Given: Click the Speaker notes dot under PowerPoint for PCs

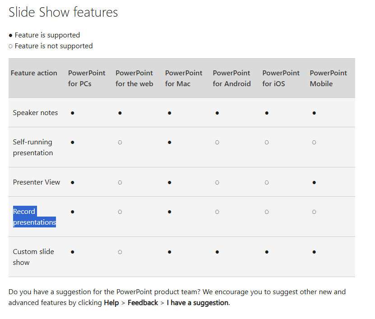Looking at the screenshot, I should tap(73, 113).
